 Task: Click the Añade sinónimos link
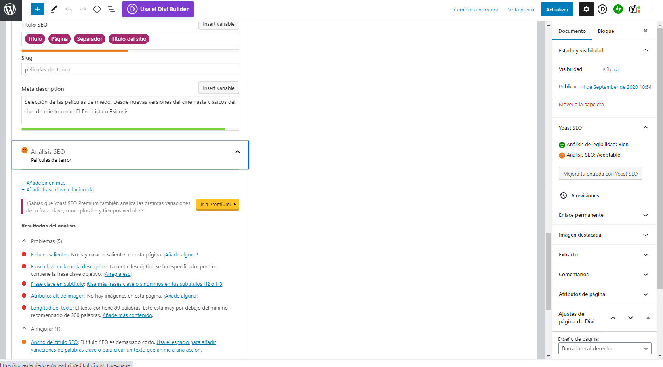tap(44, 183)
